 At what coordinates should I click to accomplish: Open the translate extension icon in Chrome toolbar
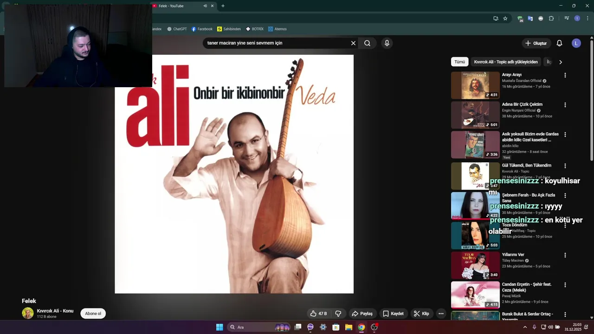[x=530, y=19]
